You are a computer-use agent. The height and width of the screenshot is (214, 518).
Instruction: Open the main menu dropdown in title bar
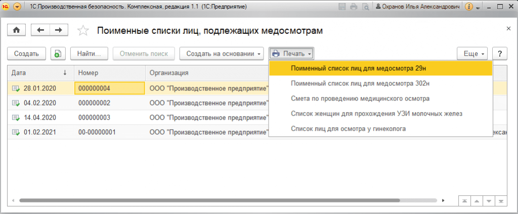coord(18,7)
